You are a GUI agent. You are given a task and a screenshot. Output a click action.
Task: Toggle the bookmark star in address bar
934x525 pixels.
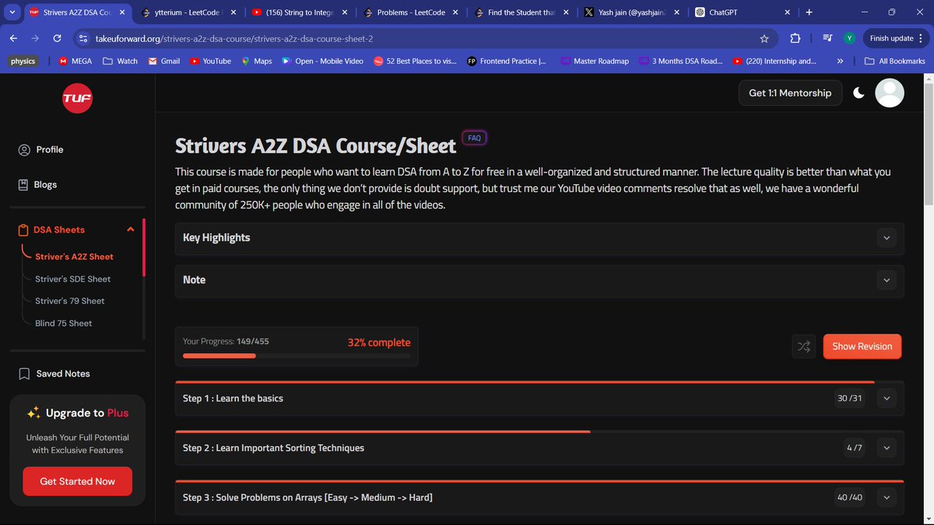(764, 37)
